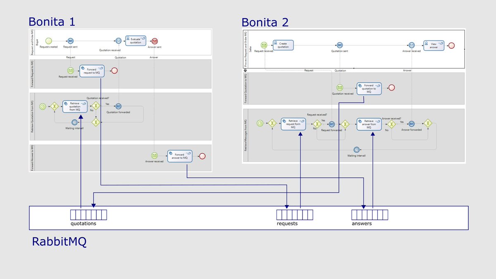
Task: Click the 'quotations' queue label
Action: coord(83,224)
